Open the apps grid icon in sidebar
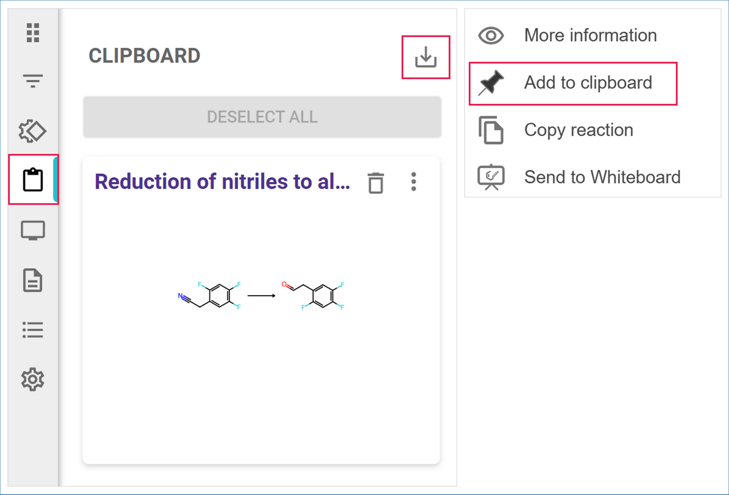Image resolution: width=729 pixels, height=495 pixels. (x=33, y=33)
